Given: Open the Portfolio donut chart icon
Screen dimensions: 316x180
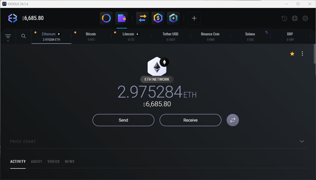Looking at the screenshot, I should (106, 18).
